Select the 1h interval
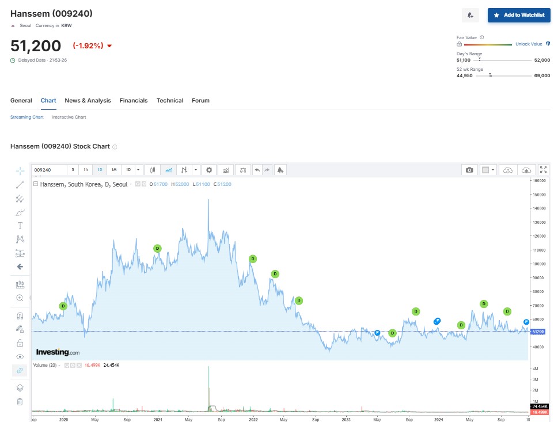The image size is (554, 422). pyautogui.click(x=85, y=170)
